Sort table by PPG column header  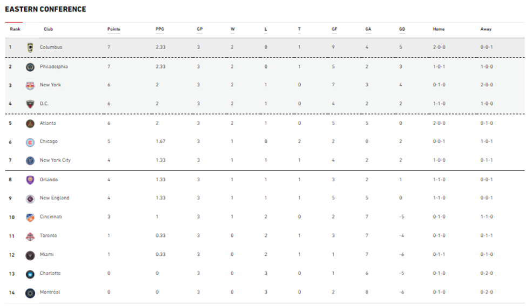click(x=160, y=29)
